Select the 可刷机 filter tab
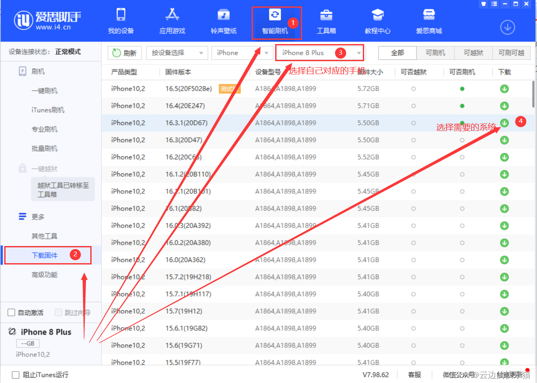 [x=436, y=53]
